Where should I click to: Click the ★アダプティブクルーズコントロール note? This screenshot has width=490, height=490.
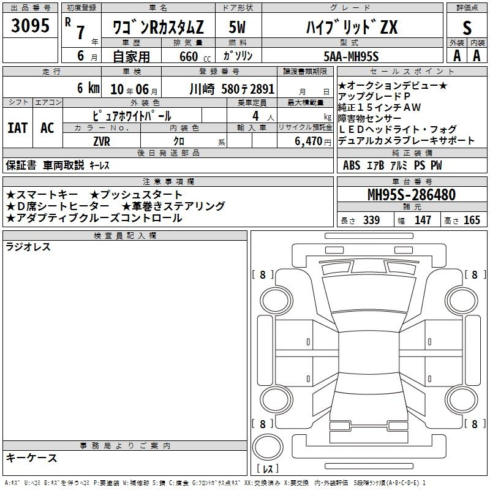click(x=94, y=218)
